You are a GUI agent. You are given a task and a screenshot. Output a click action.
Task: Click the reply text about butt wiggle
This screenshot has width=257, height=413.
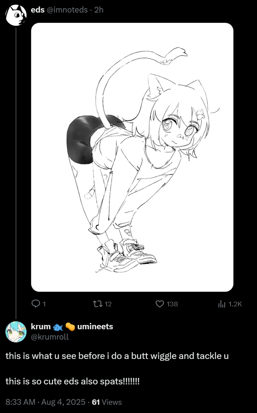(117, 356)
